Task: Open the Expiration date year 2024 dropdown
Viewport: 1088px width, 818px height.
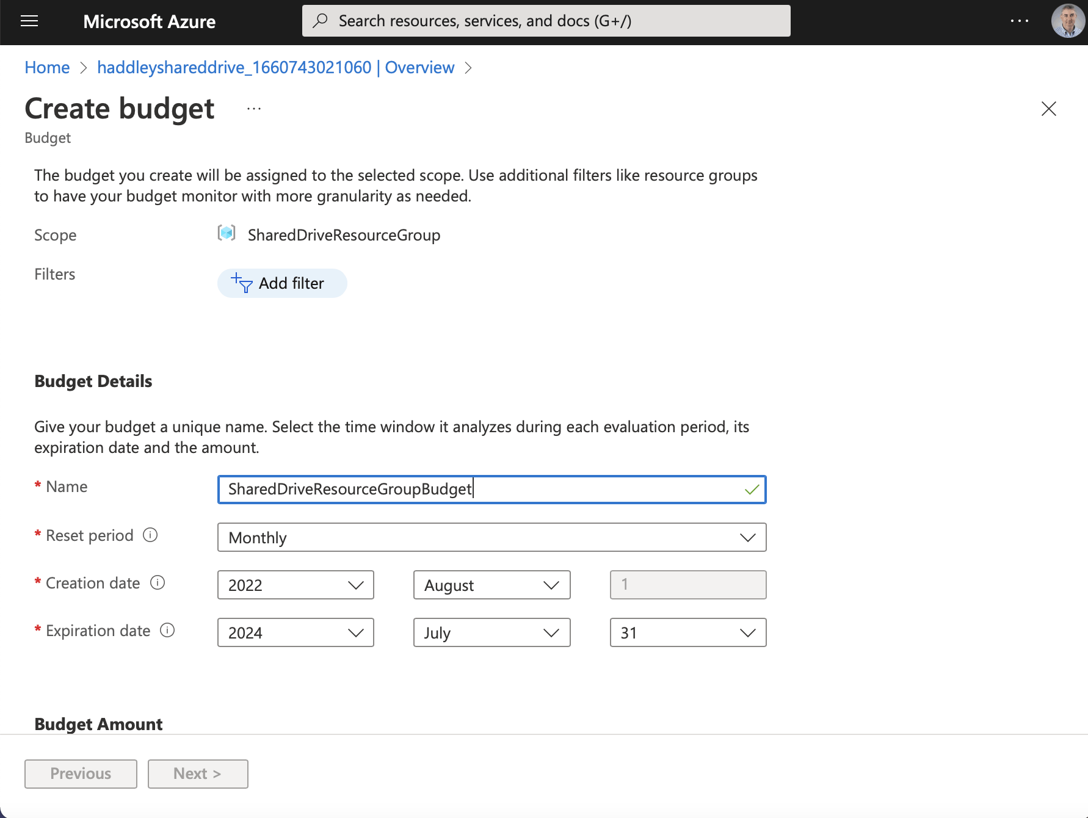Action: [296, 633]
